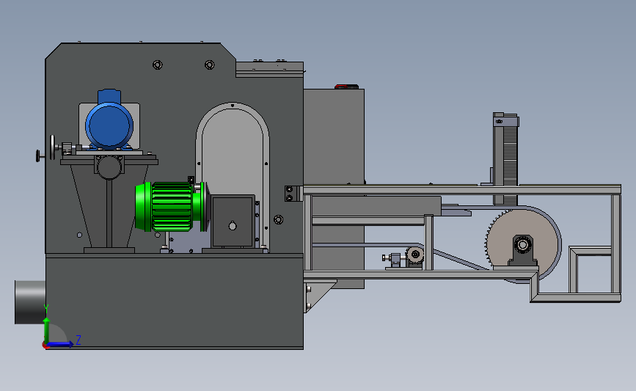Pick the triangular gusset bracket under the frame
Viewport: 636px width, 391px height.
tap(318, 296)
